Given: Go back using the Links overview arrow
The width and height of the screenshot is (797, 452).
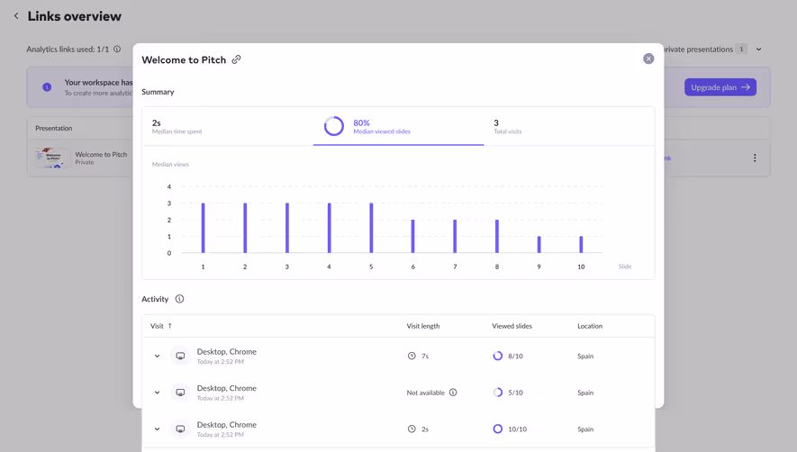Looking at the screenshot, I should click(x=16, y=16).
